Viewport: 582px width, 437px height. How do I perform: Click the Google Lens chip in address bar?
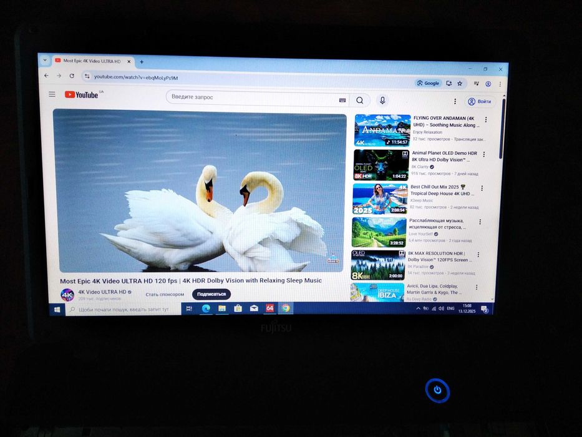[x=429, y=83]
